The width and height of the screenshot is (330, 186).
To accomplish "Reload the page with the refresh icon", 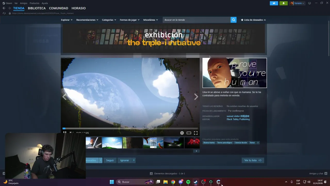I will 4,13.
